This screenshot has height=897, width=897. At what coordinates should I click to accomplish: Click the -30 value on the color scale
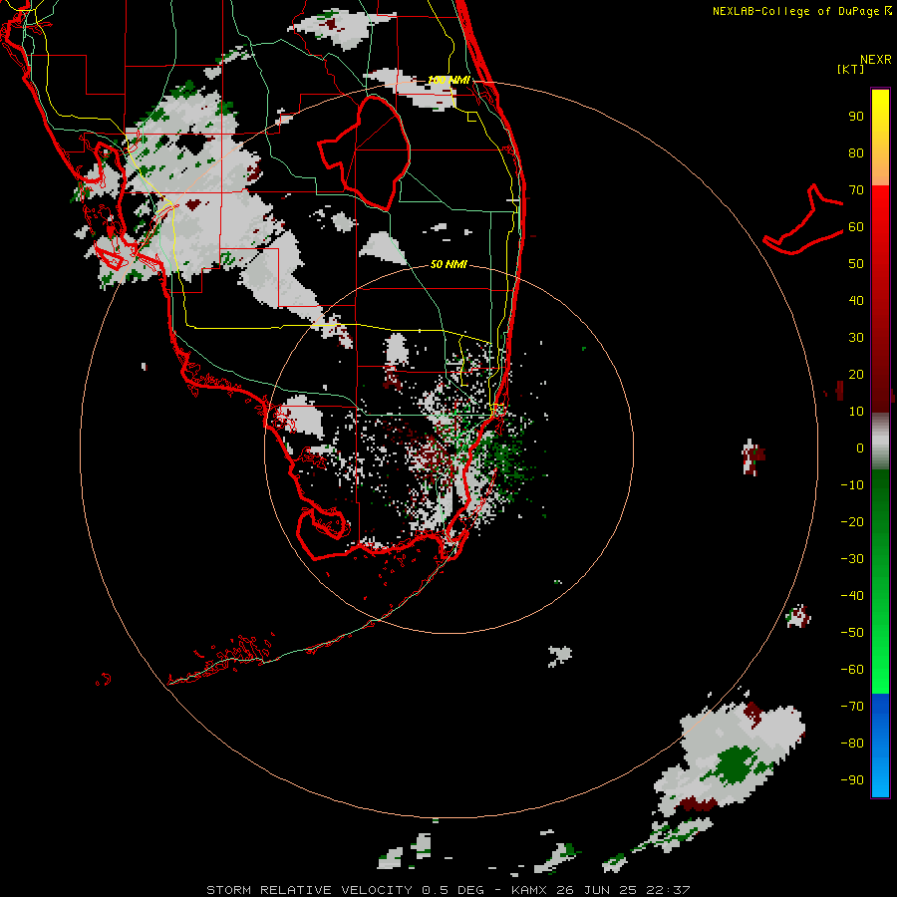click(852, 559)
